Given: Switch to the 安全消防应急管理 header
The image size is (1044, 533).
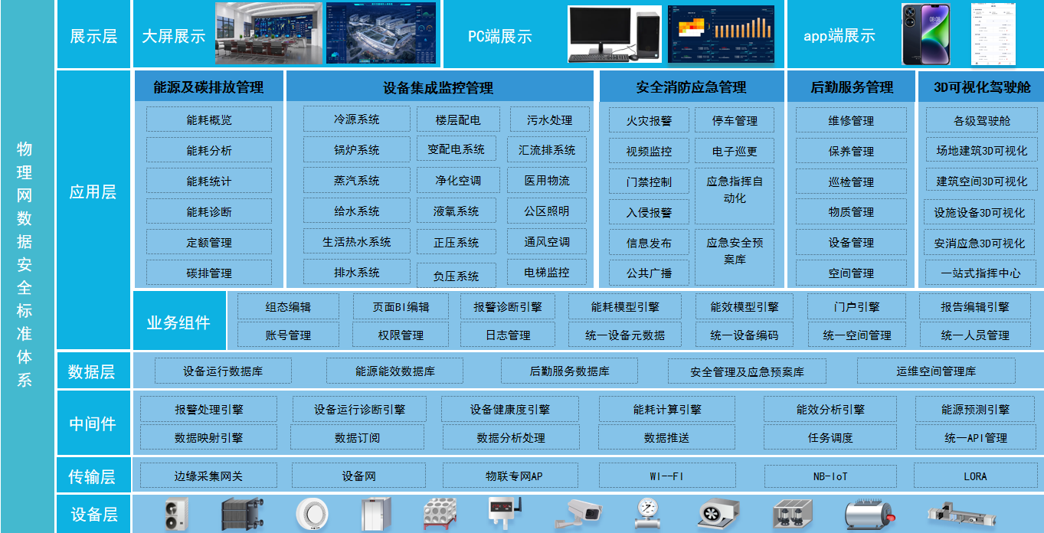Looking at the screenshot, I should (691, 87).
